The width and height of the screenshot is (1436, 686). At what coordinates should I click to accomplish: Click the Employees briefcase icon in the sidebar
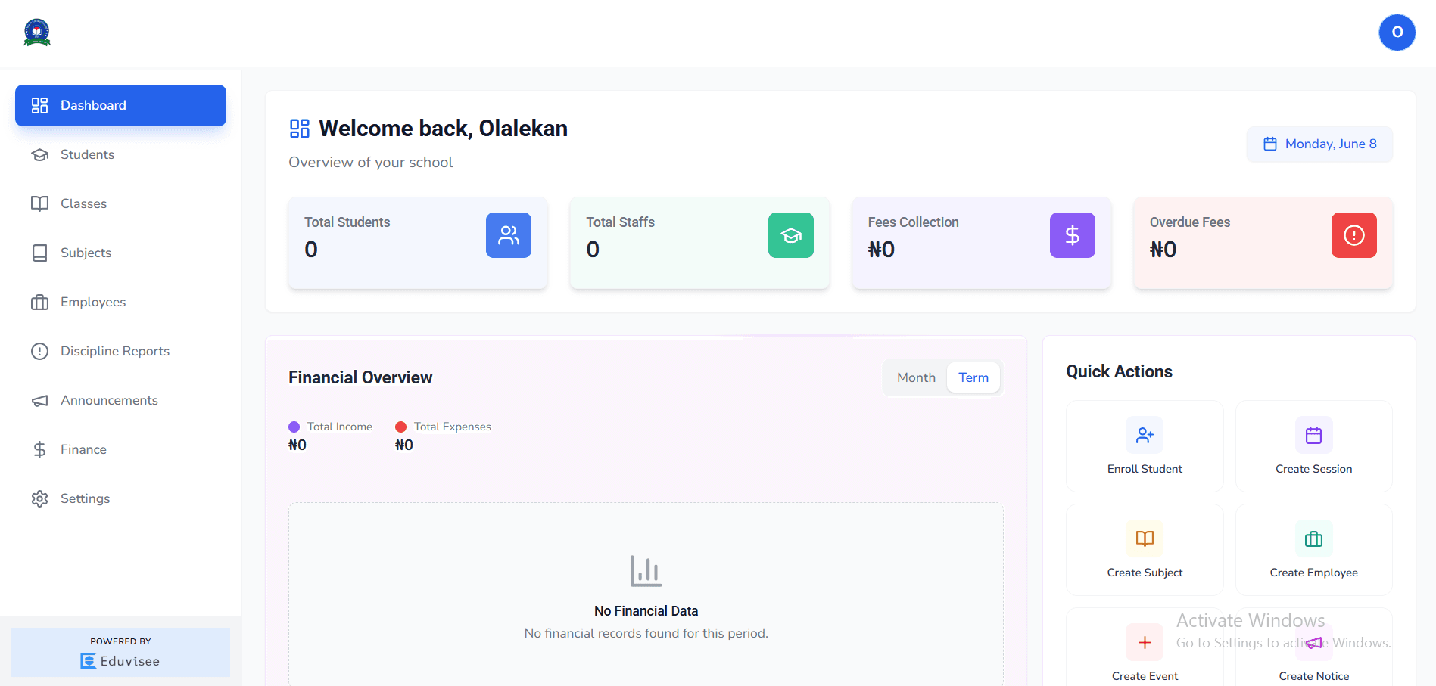tap(39, 302)
